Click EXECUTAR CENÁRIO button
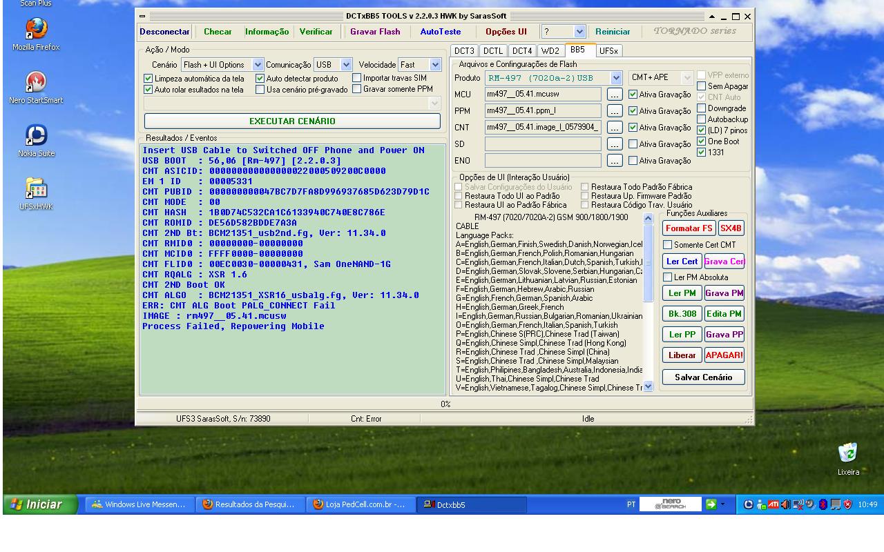884x552 pixels. (x=292, y=121)
